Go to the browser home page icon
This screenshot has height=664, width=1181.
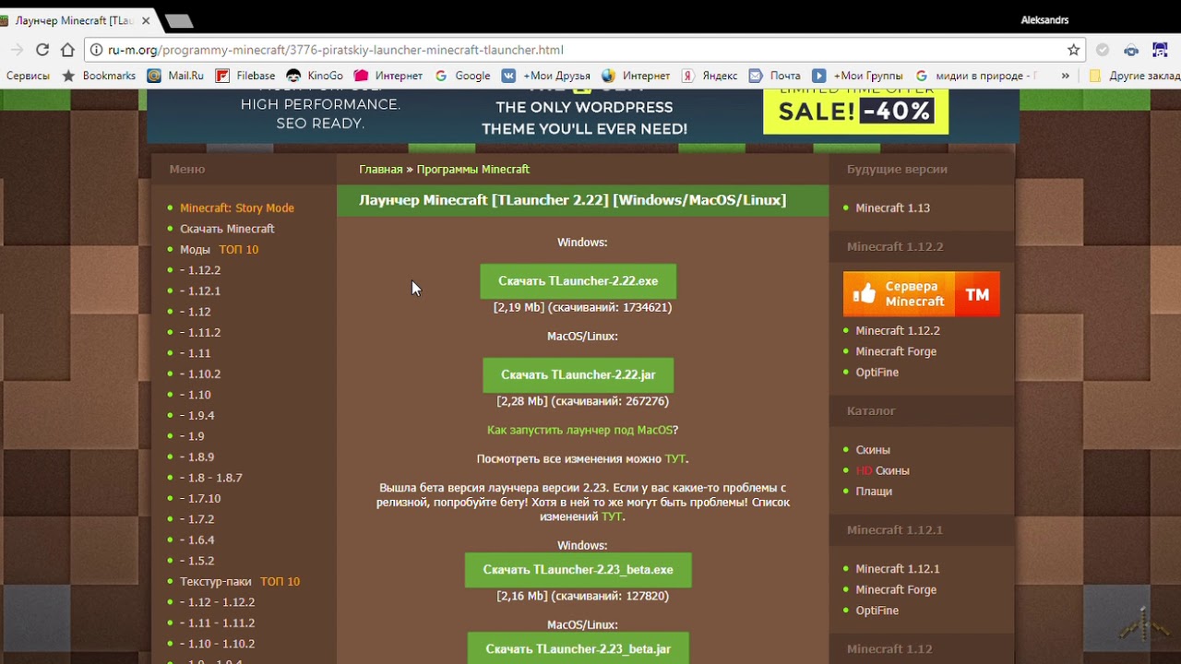coord(67,50)
